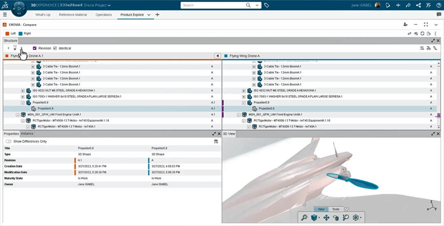Collapse Propeller0.9 assembly in Left structure
This screenshot has height=226, width=444.
point(23,103)
